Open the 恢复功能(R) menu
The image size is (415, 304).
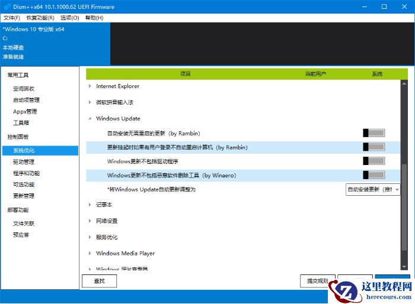point(40,18)
